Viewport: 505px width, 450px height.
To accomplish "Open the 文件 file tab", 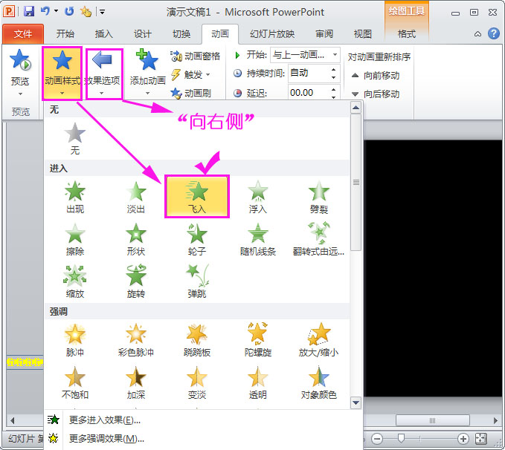I will point(23,33).
